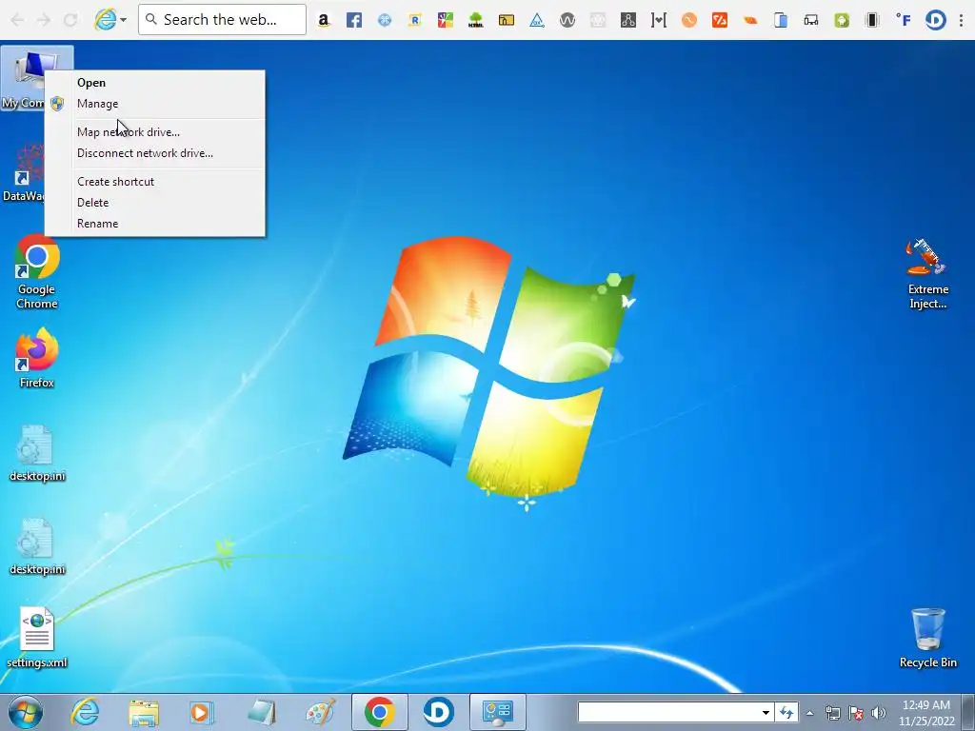
Task: Select the DataWarrior desktop shortcut
Action: click(x=24, y=173)
